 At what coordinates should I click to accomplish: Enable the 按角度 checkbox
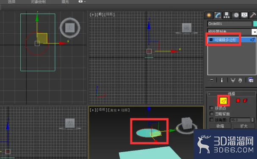[x=212, y=120]
